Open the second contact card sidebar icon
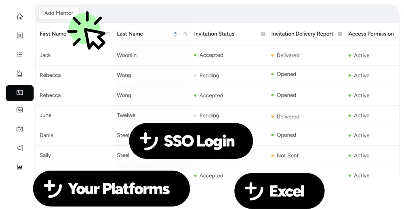The image size is (404, 209). coord(19,110)
